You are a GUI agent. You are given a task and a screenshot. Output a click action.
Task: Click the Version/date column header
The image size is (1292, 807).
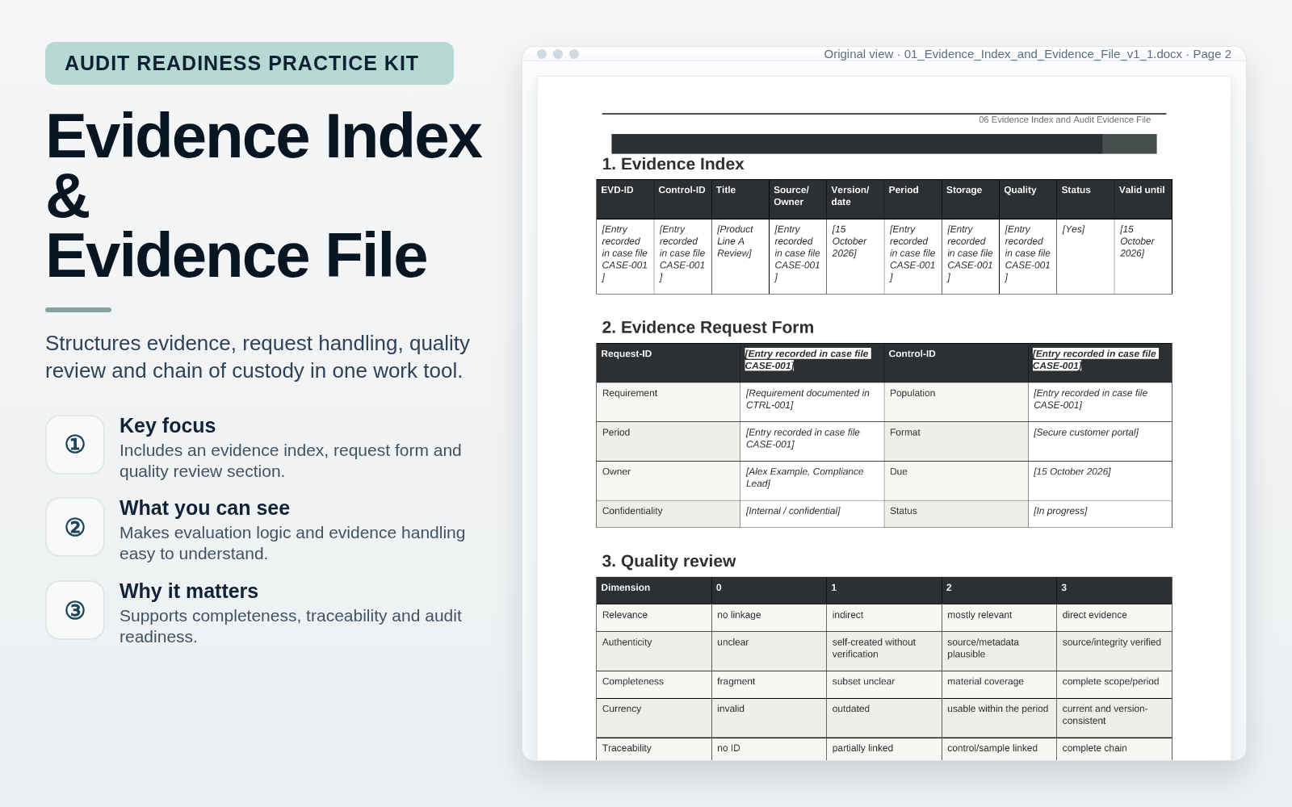pos(855,199)
